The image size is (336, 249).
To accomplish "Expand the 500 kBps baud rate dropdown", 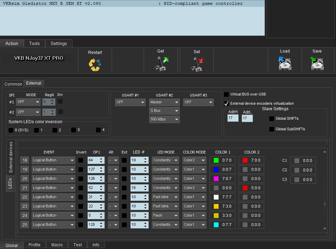I will coord(164,119).
